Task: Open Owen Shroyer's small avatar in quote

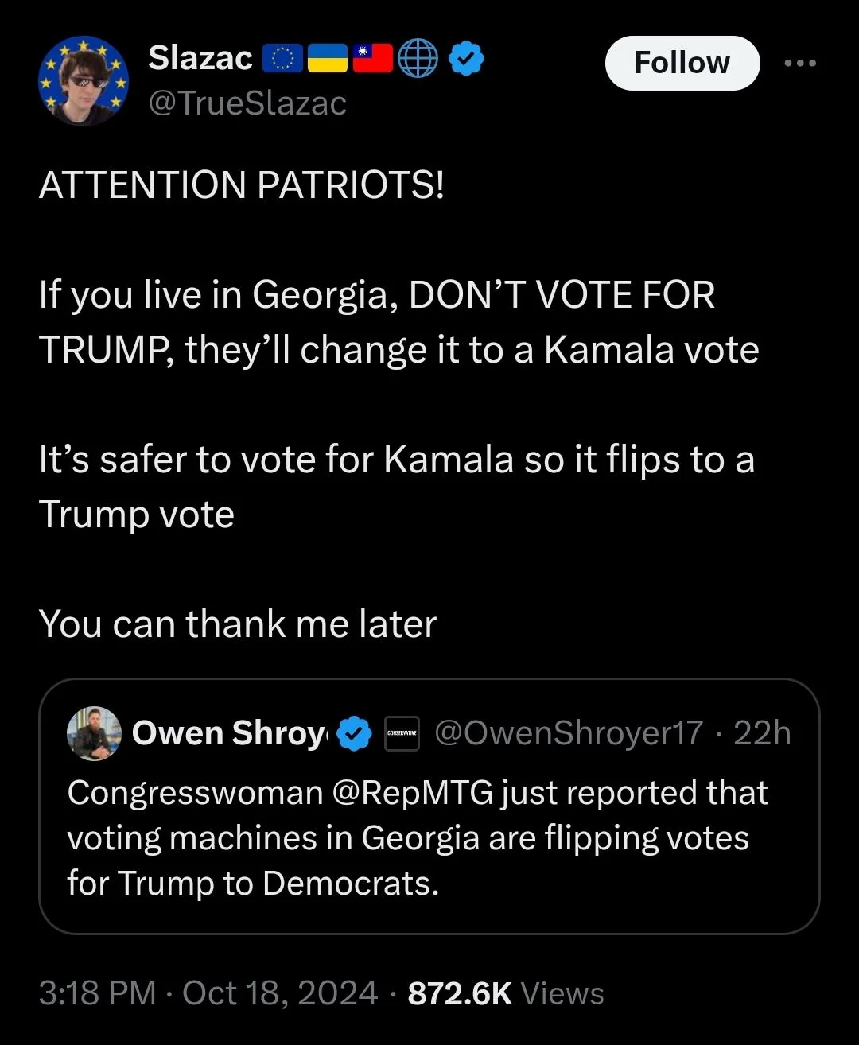Action: (95, 733)
